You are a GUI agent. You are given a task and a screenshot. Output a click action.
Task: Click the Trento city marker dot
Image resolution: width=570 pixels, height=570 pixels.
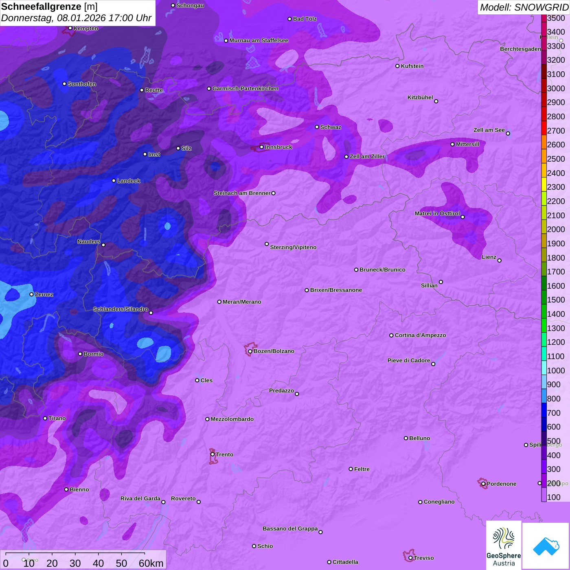pos(213,454)
